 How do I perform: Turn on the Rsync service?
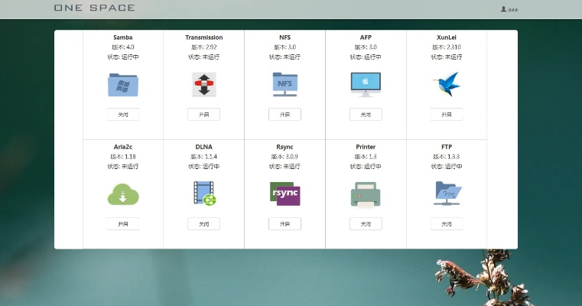coord(284,223)
